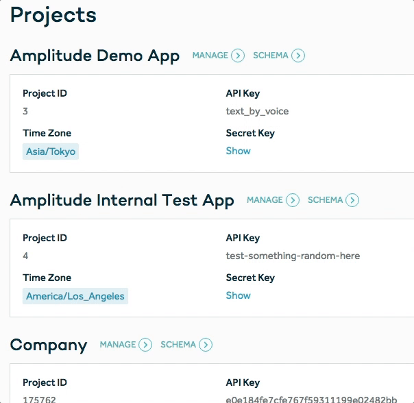The image size is (414, 403).
Task: Open SCHEMA for Amplitude Demo App
Action: (271, 56)
